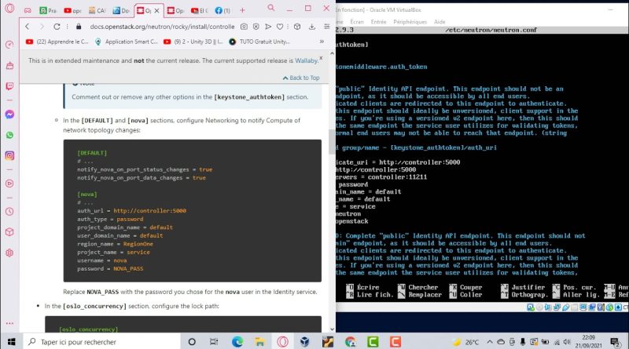Open Google Chrome from taskbar
This screenshot has width=629, height=349.
click(x=350, y=342)
